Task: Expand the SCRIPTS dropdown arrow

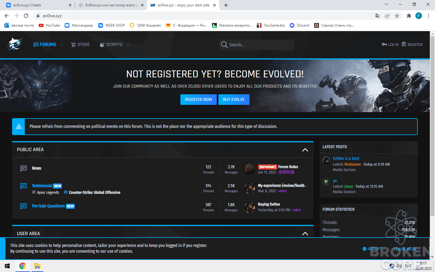Action: click(128, 45)
